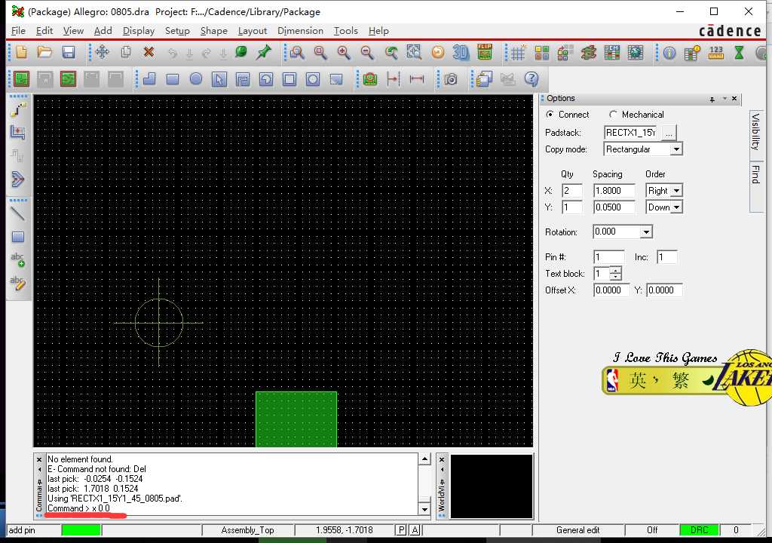Open the Edit menu
The image size is (772, 543).
tap(44, 31)
